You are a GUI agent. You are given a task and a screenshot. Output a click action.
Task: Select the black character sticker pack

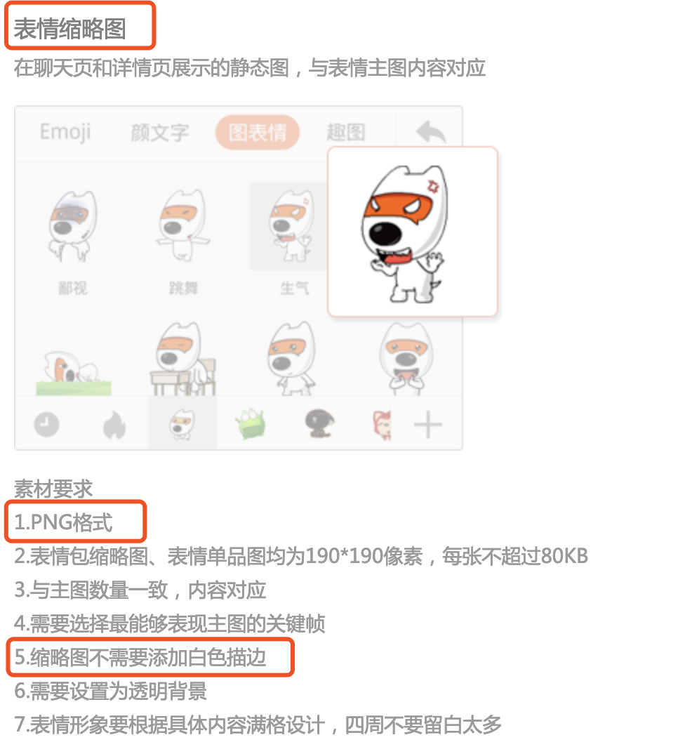click(x=319, y=423)
